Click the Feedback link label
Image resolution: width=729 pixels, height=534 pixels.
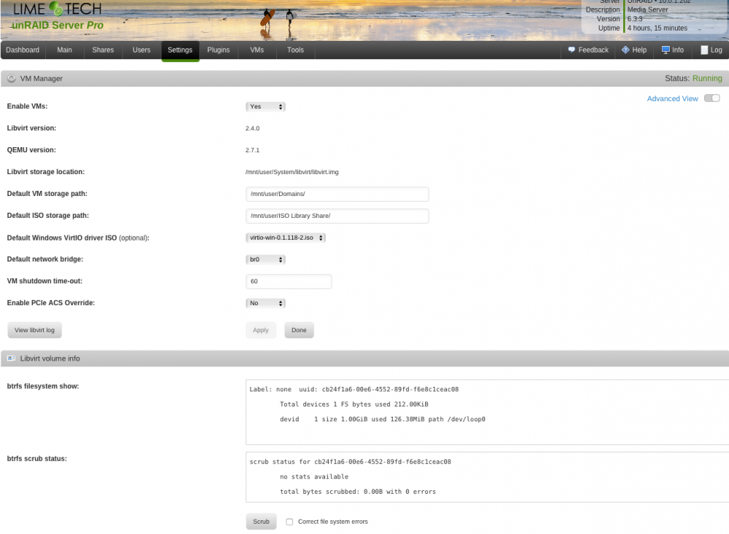point(593,50)
